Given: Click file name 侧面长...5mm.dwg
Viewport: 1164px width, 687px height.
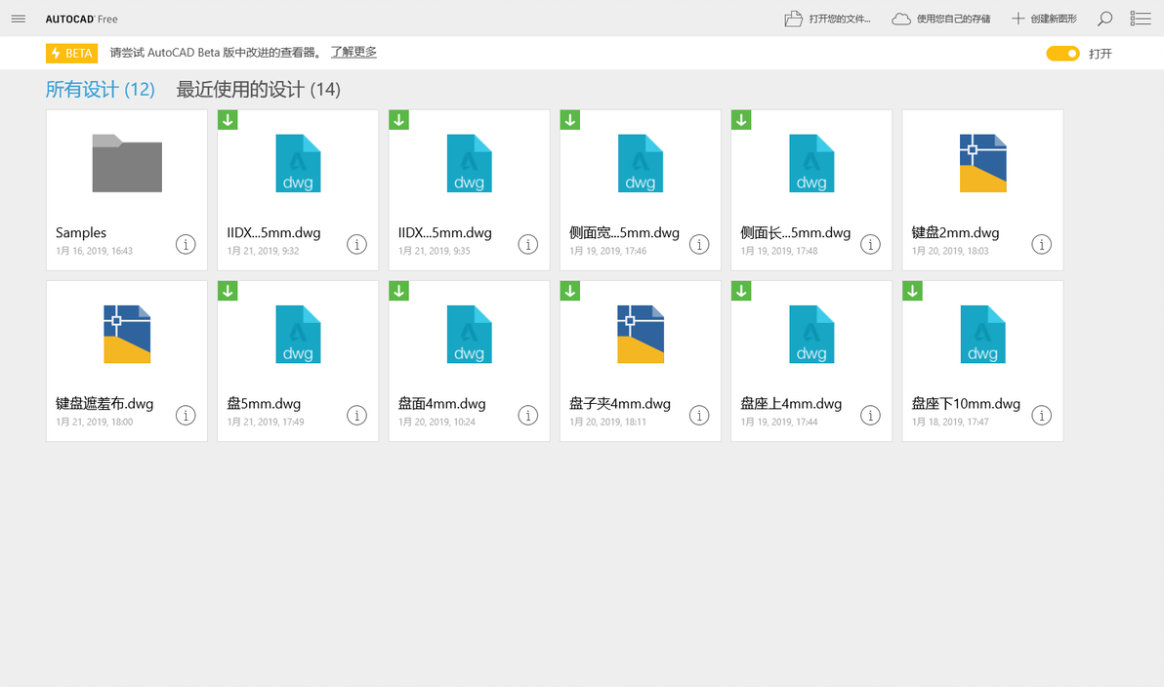Looking at the screenshot, I should pyautogui.click(x=796, y=233).
